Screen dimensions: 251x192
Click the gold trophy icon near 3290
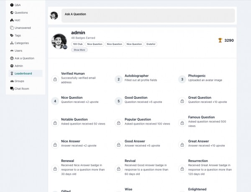point(220,40)
